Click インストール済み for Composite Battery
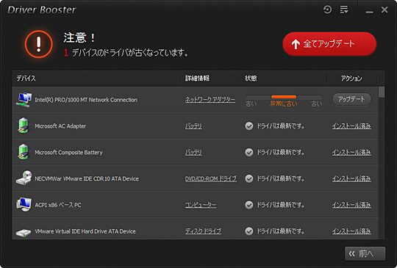The height and width of the screenshot is (268, 397). point(351,152)
